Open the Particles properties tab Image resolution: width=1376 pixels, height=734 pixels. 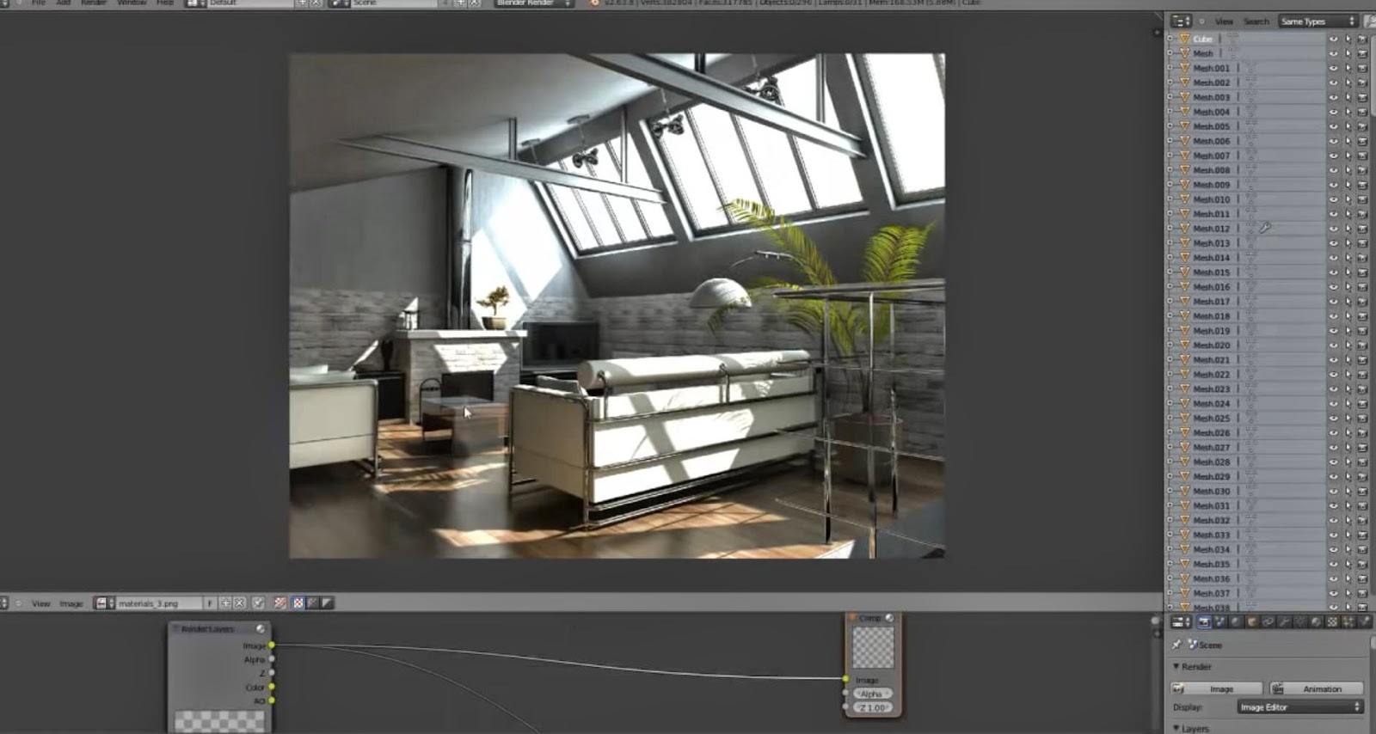(1348, 621)
